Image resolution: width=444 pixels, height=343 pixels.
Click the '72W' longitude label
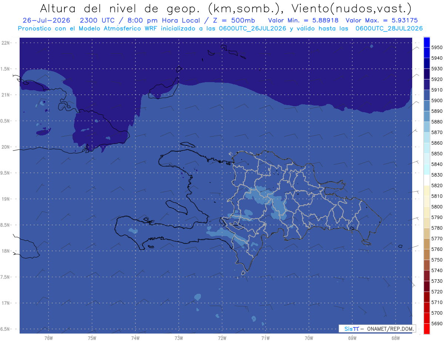tap(222, 338)
